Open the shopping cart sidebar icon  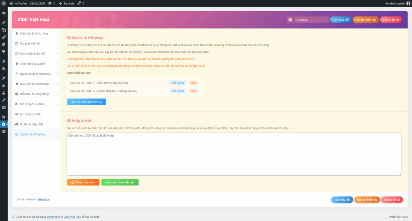coord(4,117)
